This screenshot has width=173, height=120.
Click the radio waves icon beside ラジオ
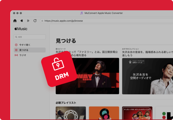16,55
